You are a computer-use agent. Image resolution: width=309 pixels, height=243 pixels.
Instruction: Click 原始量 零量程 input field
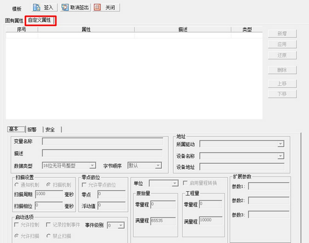pos(163,204)
